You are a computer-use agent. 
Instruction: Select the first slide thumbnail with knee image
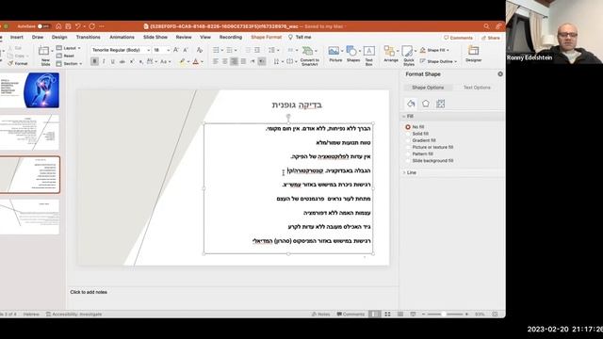click(29, 90)
